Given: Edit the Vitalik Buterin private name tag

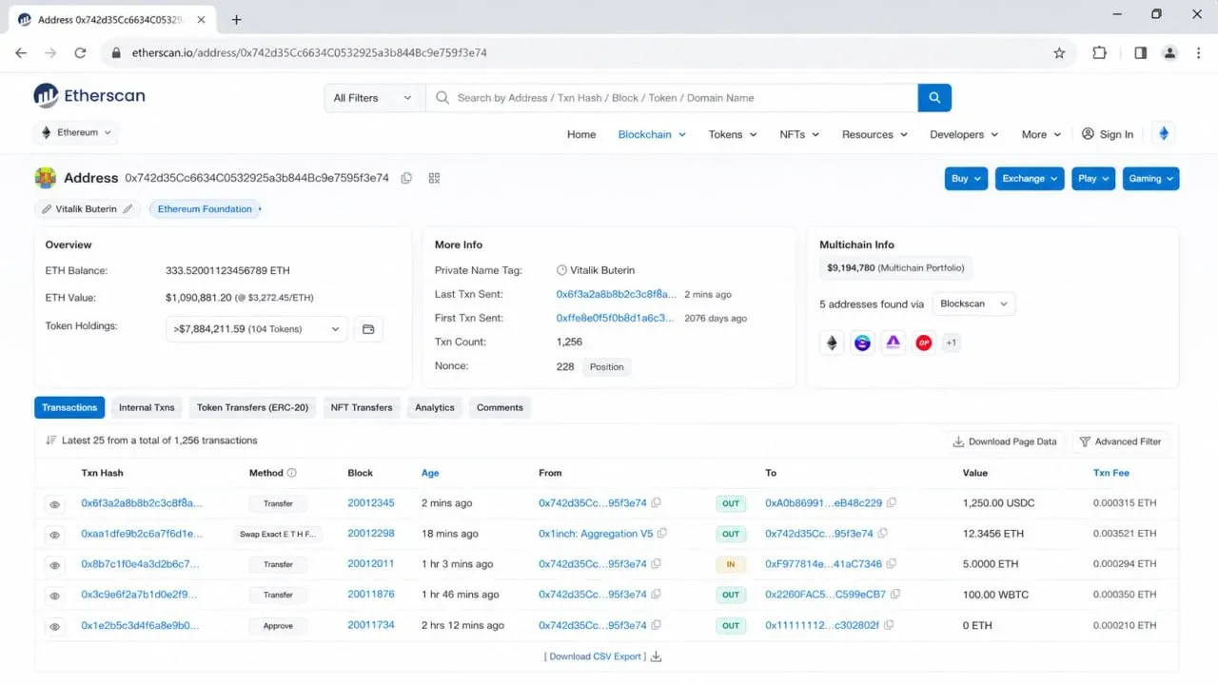Looking at the screenshot, I should coord(128,208).
